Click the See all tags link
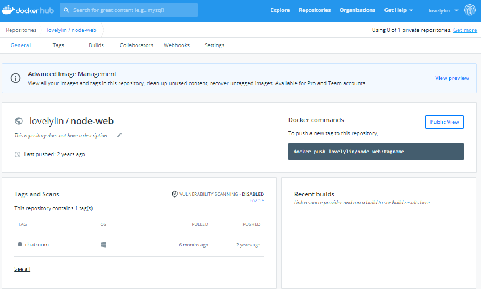 point(22,269)
